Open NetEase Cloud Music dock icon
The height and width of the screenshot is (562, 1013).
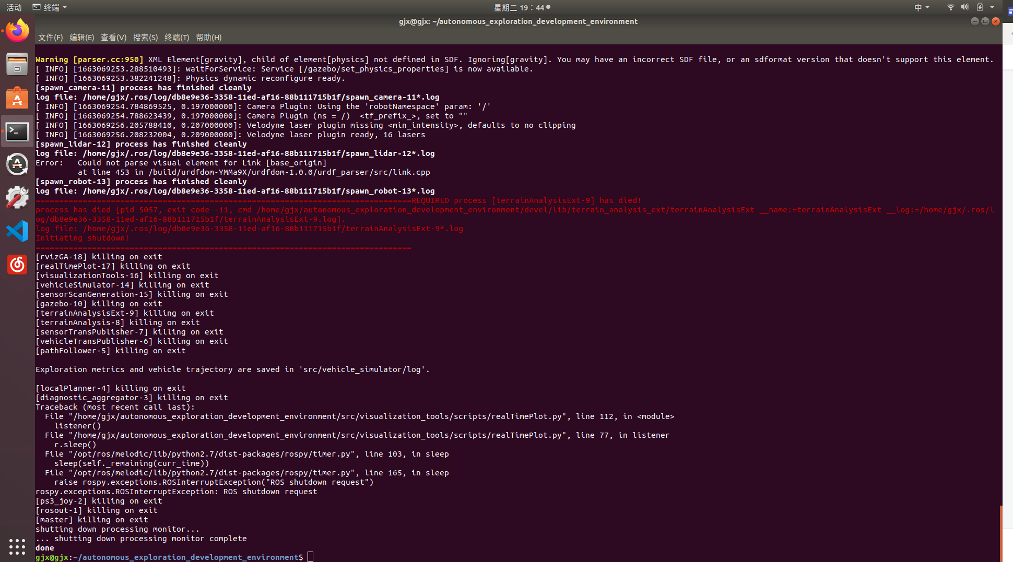[x=17, y=265]
